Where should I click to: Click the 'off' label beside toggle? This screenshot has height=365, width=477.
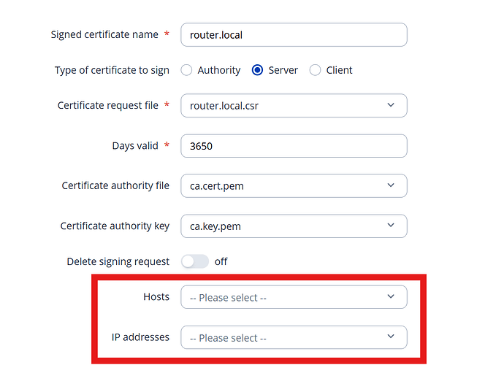[x=221, y=261]
